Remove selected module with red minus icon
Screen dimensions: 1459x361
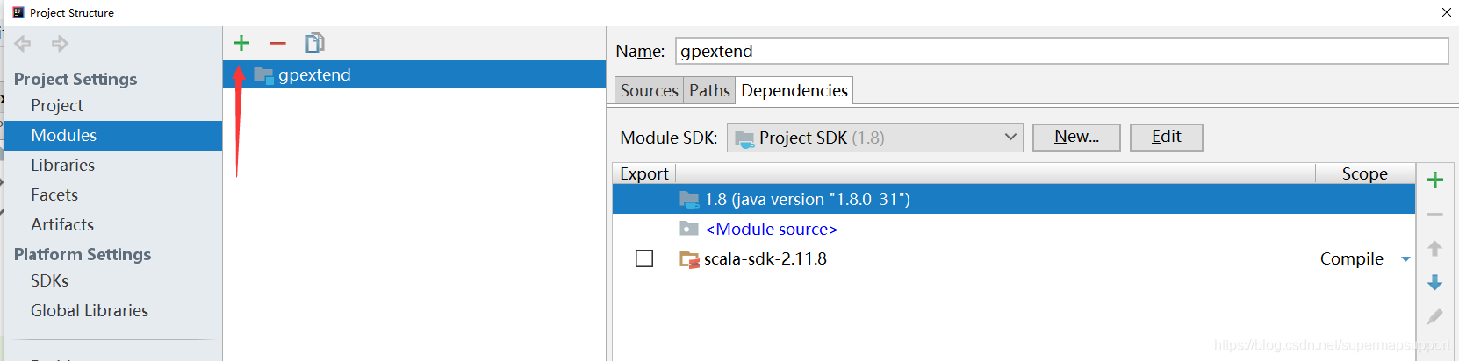(x=277, y=43)
